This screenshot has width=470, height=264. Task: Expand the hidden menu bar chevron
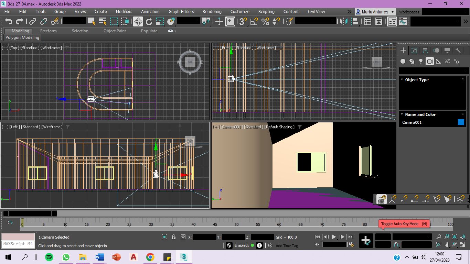click(x=350, y=11)
